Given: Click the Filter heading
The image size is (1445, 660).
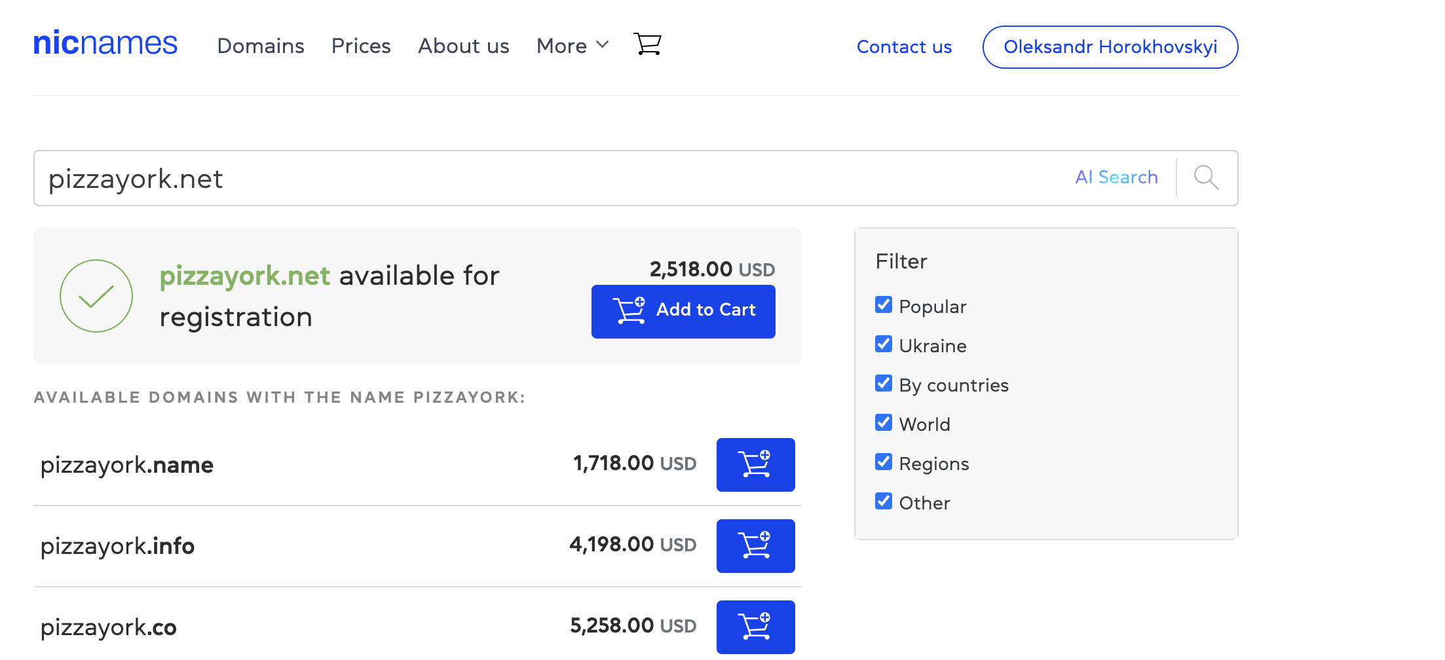Looking at the screenshot, I should coord(901,261).
